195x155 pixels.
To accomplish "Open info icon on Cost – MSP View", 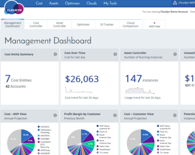I will point(55,115).
